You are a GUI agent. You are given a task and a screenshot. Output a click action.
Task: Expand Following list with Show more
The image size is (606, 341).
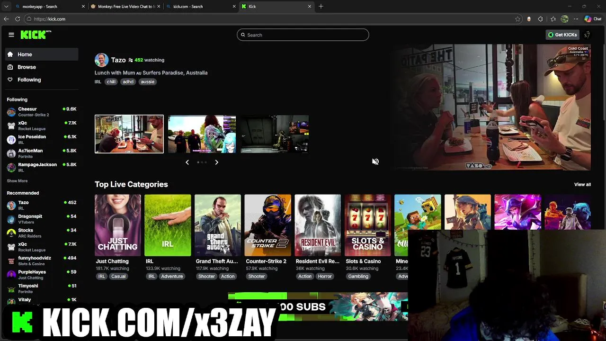(x=17, y=181)
